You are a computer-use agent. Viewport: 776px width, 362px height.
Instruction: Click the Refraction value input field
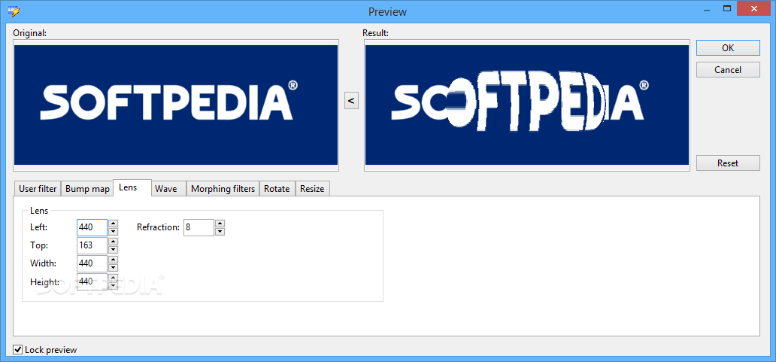click(199, 228)
